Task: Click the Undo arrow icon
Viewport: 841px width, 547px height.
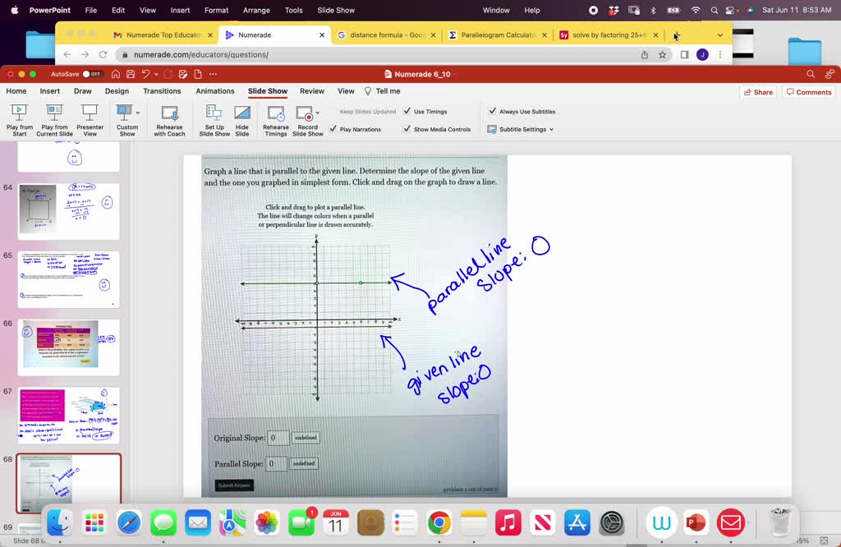Action: pyautogui.click(x=146, y=74)
